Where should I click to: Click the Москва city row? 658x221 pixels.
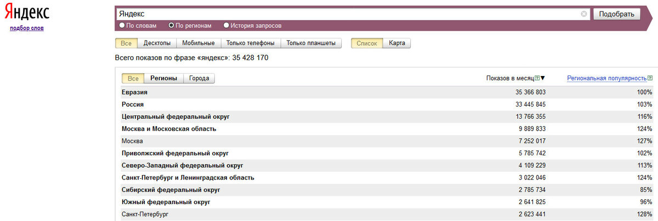pos(132,141)
